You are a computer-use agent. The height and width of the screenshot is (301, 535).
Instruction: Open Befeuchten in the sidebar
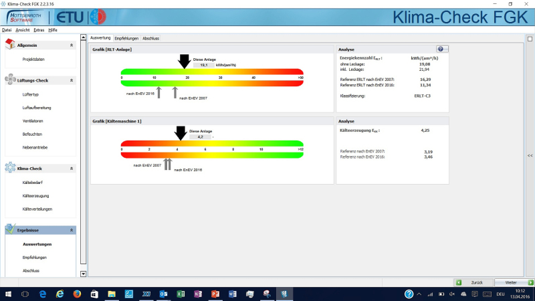(x=32, y=134)
